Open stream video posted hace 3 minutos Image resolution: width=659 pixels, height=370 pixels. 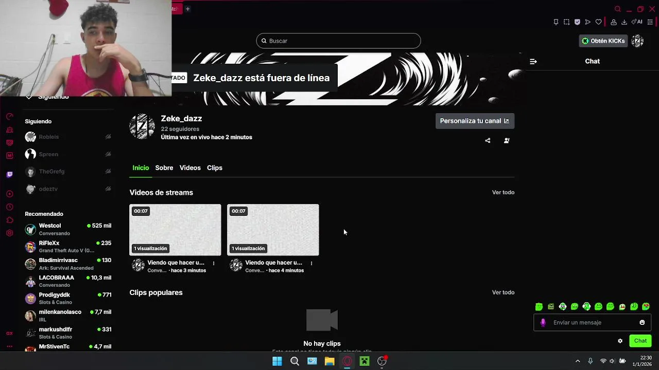[x=175, y=230]
